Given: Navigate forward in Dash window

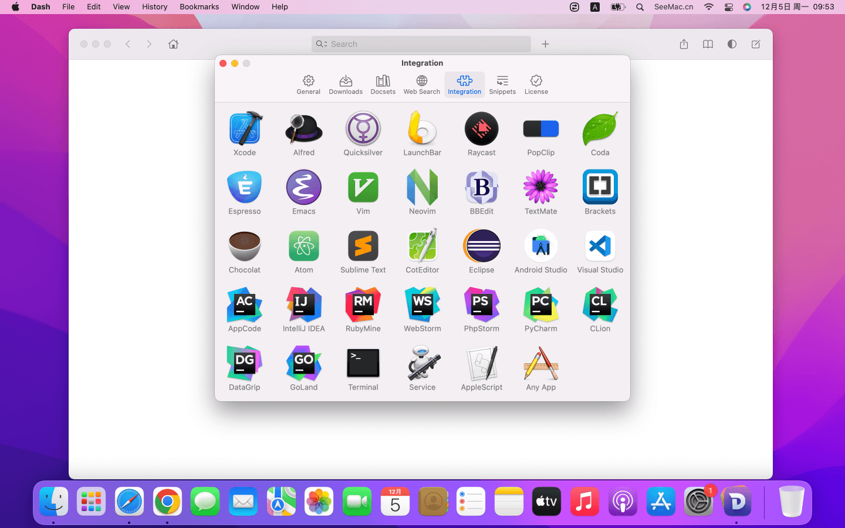Looking at the screenshot, I should (149, 44).
